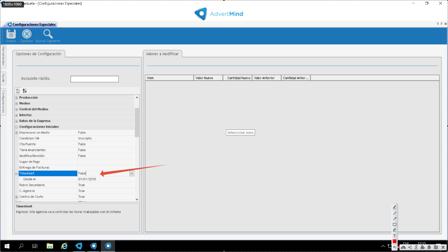The image size is (448, 252).
Task: Click the Inscripto value of Condicion IVA
Action: point(85,138)
